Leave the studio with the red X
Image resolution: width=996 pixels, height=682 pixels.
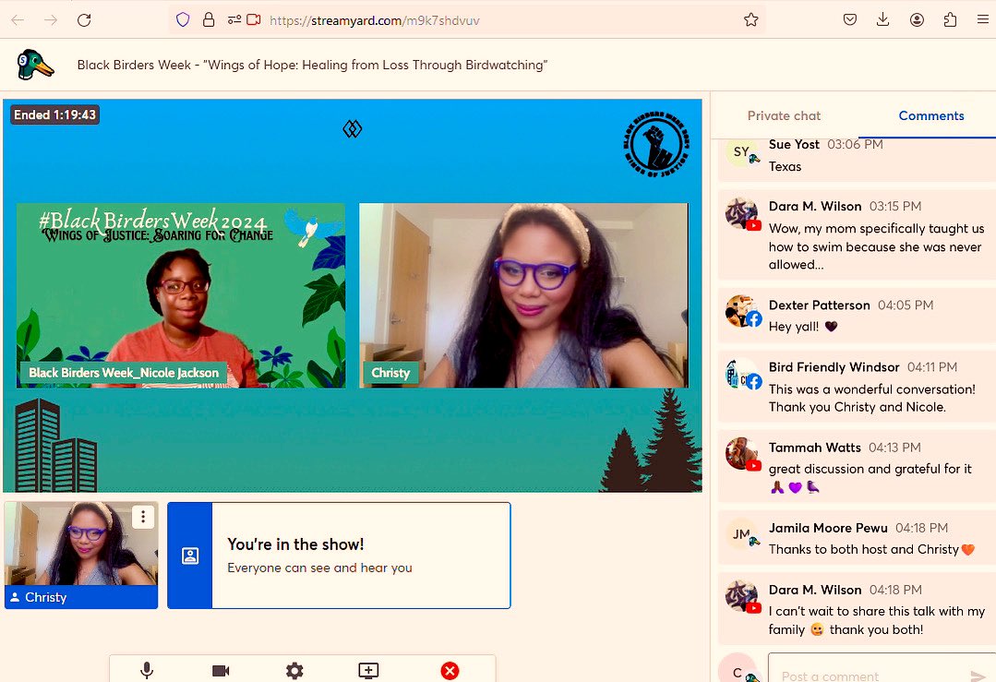tap(450, 671)
